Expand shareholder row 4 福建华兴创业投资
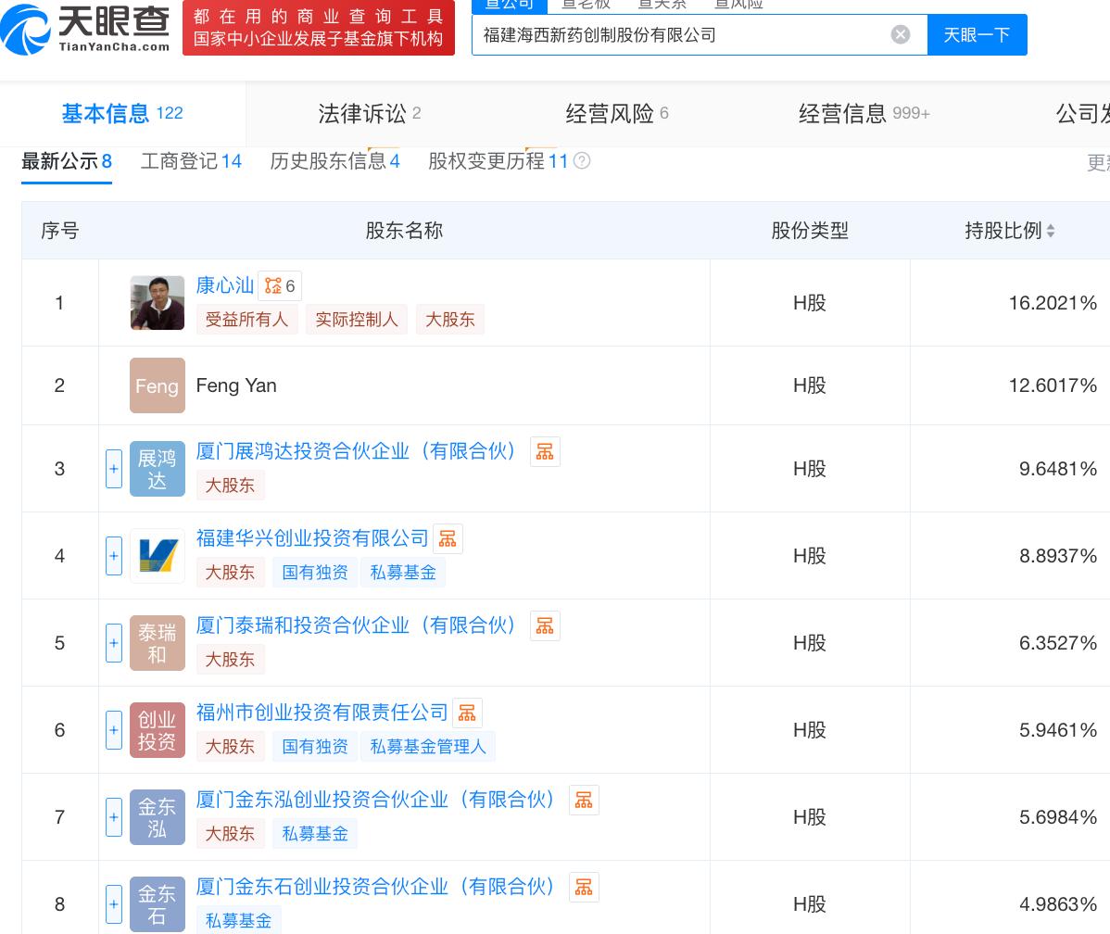 click(x=114, y=556)
